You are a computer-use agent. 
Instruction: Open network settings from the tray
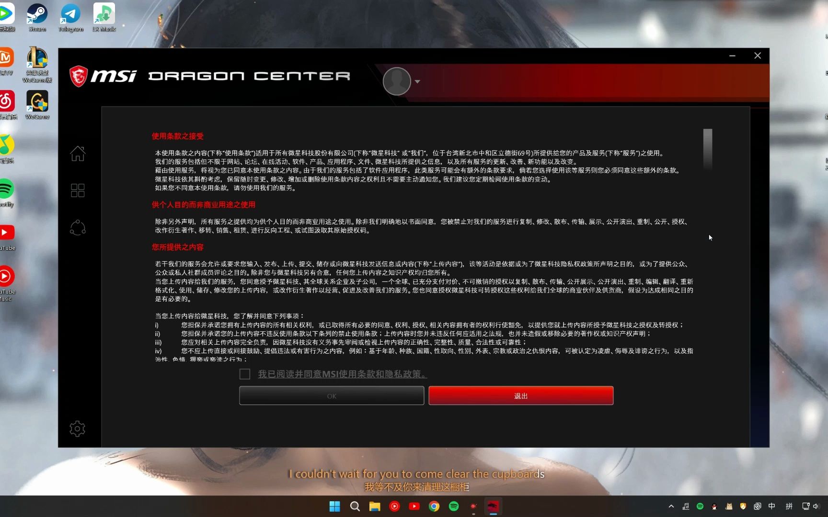[806, 506]
